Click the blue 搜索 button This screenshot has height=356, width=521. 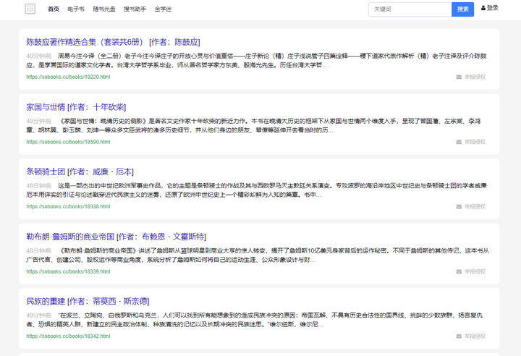click(x=463, y=9)
